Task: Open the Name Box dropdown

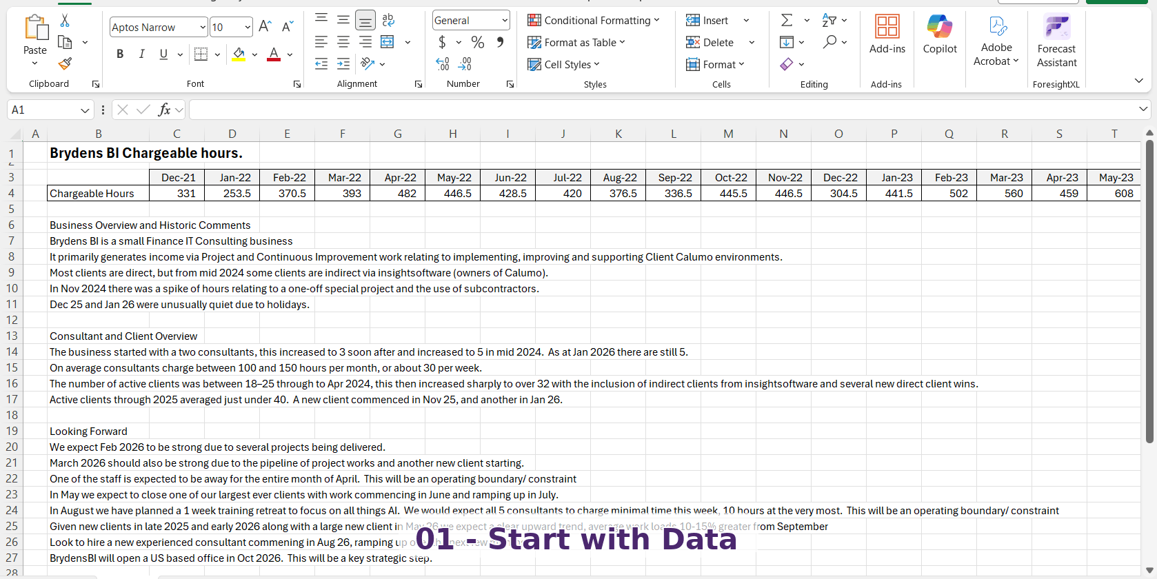Action: [85, 110]
